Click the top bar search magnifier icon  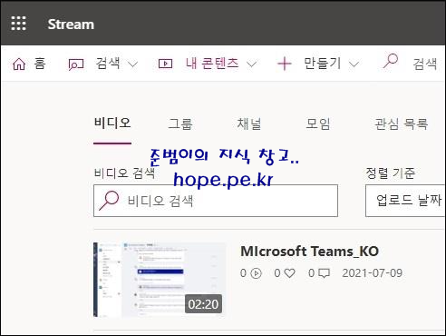(x=391, y=61)
